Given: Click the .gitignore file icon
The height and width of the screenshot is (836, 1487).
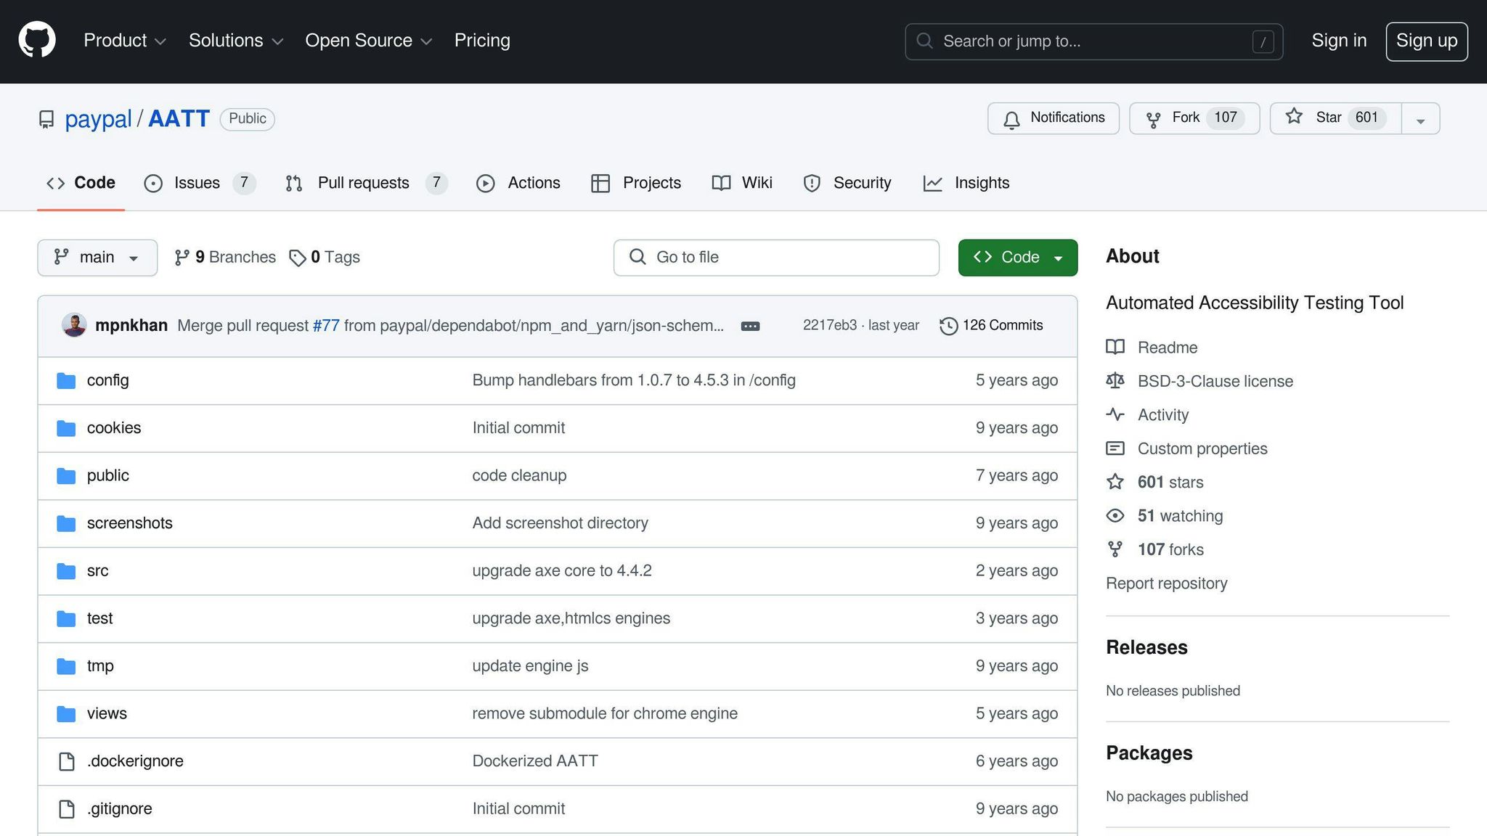Looking at the screenshot, I should pos(67,809).
